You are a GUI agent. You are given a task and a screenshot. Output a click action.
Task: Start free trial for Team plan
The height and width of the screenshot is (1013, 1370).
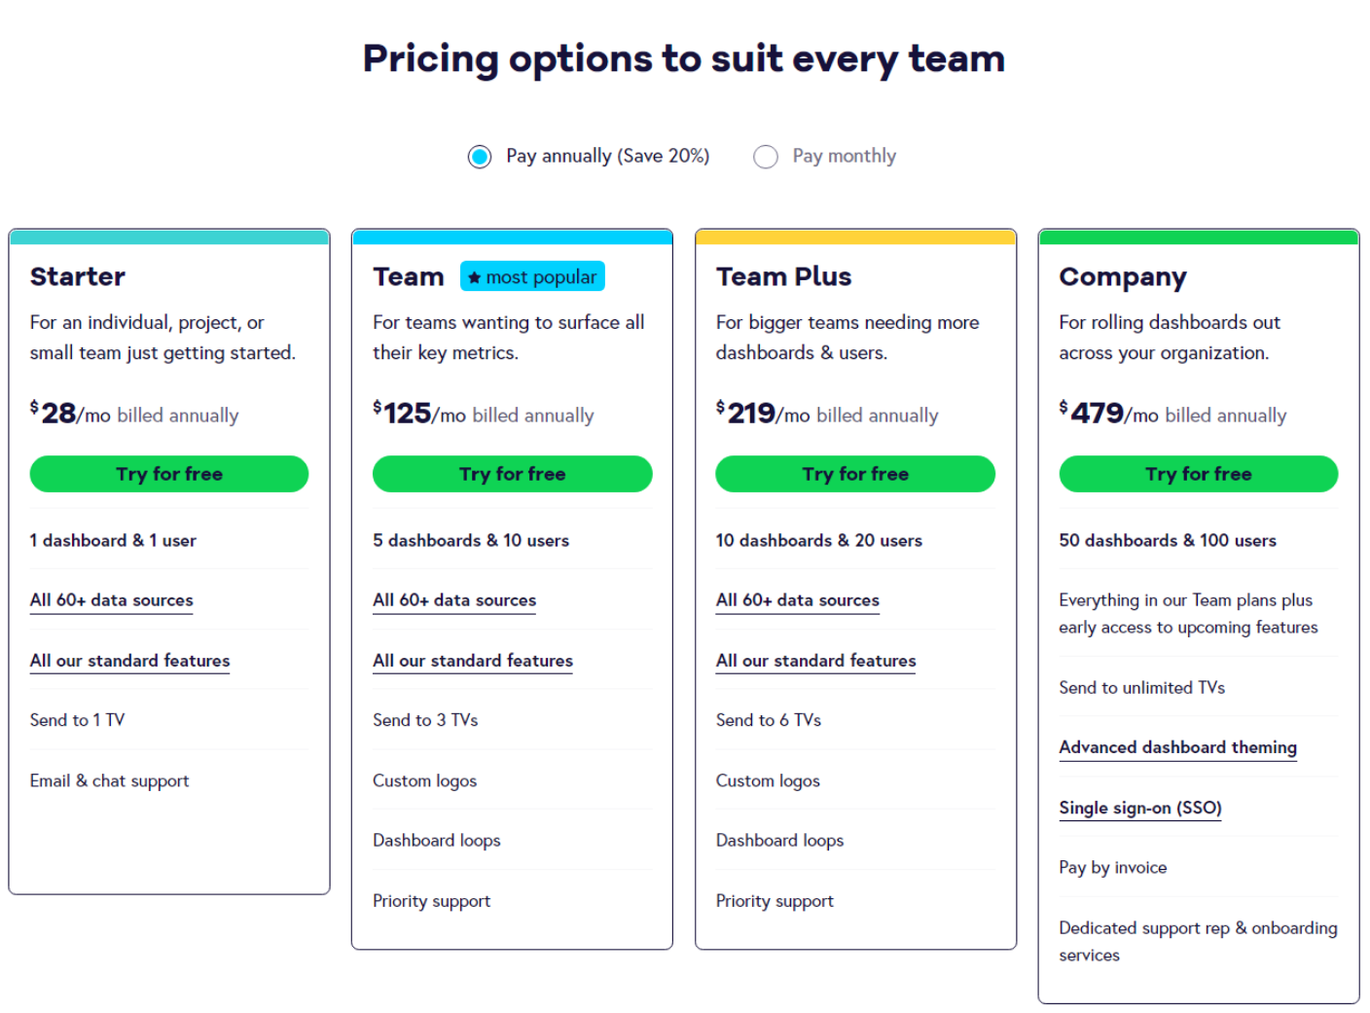(512, 474)
